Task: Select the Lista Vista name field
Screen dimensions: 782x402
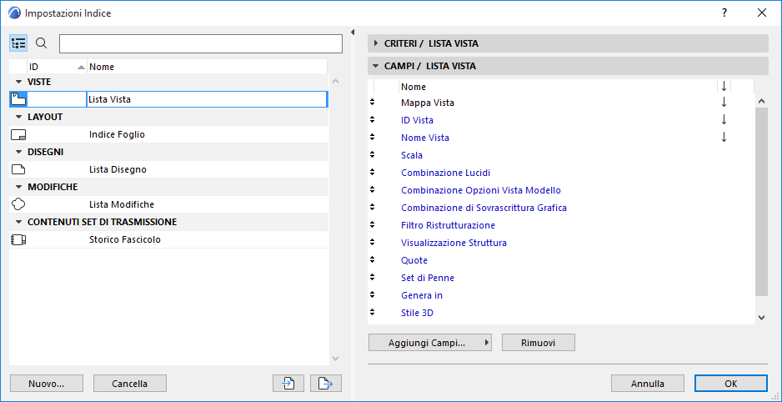Action: coord(207,99)
